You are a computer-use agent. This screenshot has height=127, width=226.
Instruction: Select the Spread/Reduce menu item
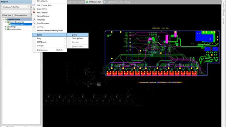pyautogui.click(x=49, y=16)
